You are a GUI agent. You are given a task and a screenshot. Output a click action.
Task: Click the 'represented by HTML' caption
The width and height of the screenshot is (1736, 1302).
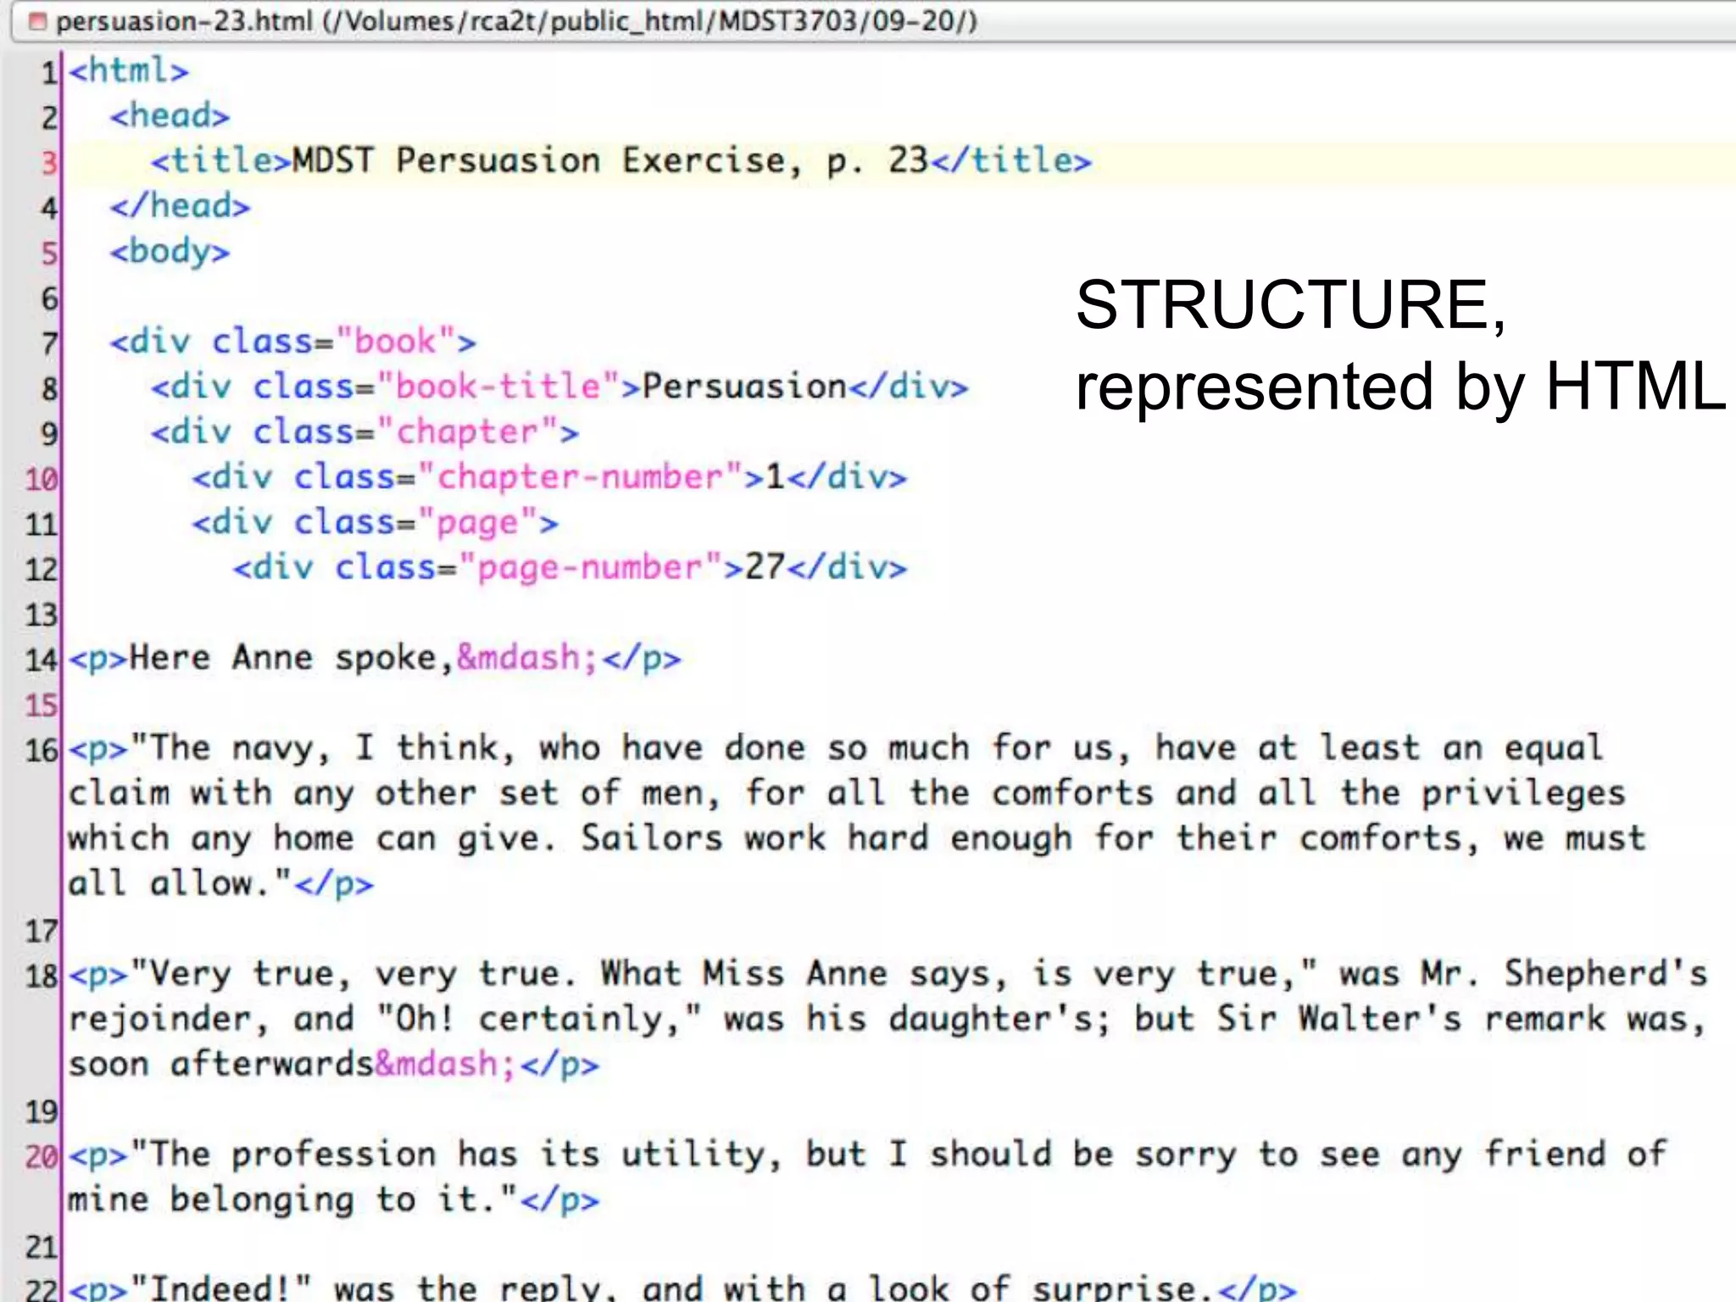pyautogui.click(x=1400, y=387)
